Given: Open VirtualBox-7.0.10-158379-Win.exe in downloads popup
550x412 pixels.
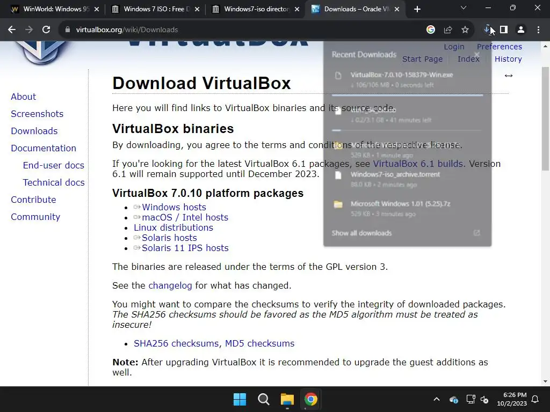Looking at the screenshot, I should pyautogui.click(x=407, y=79).
